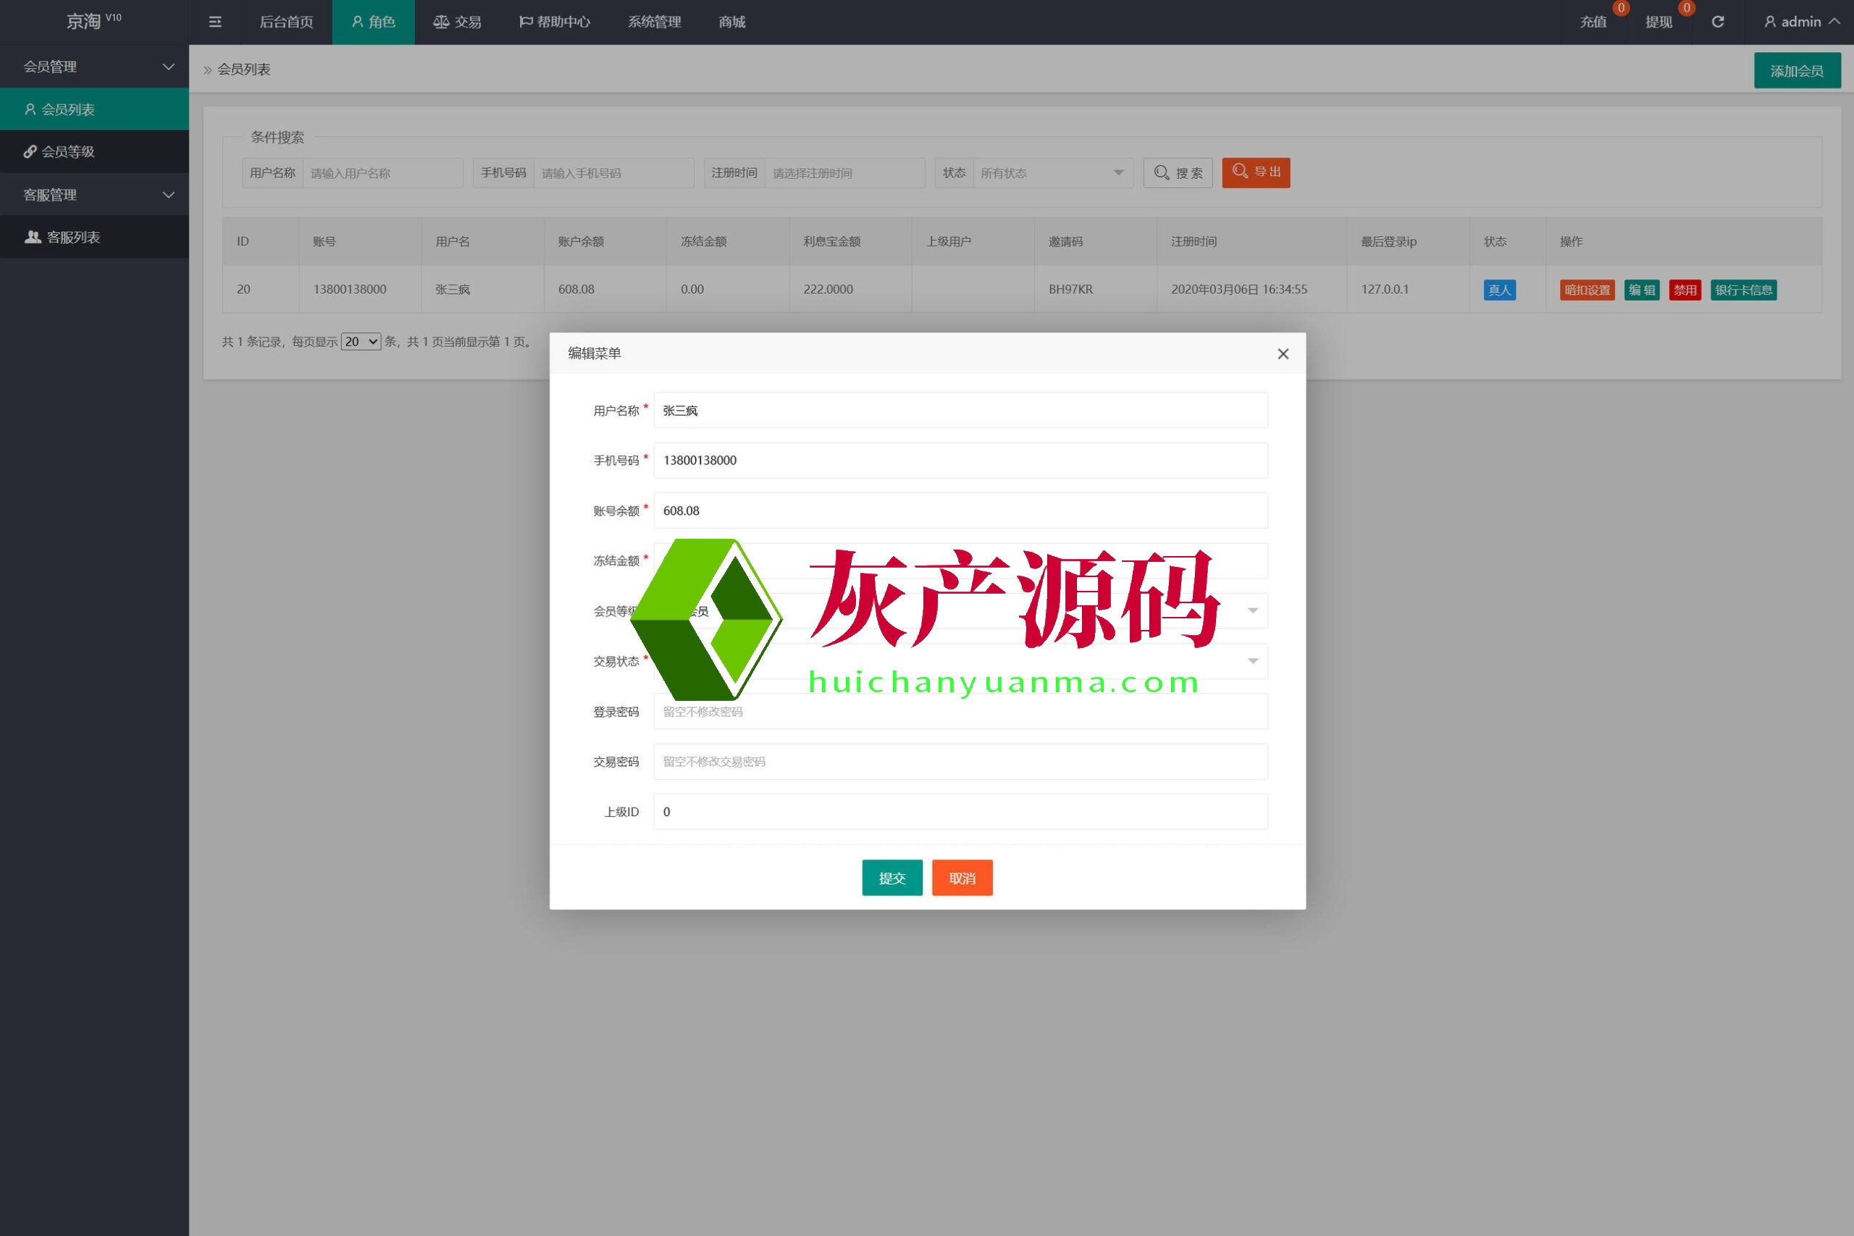
Task: Click the refresh icon in top bar
Action: [1718, 22]
